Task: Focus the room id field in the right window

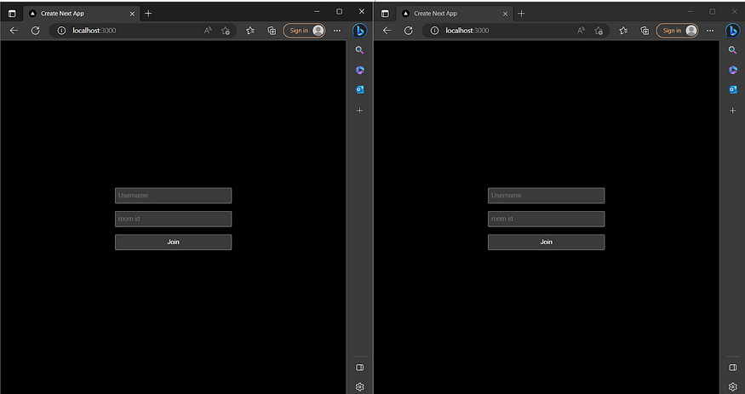Action: (x=547, y=219)
